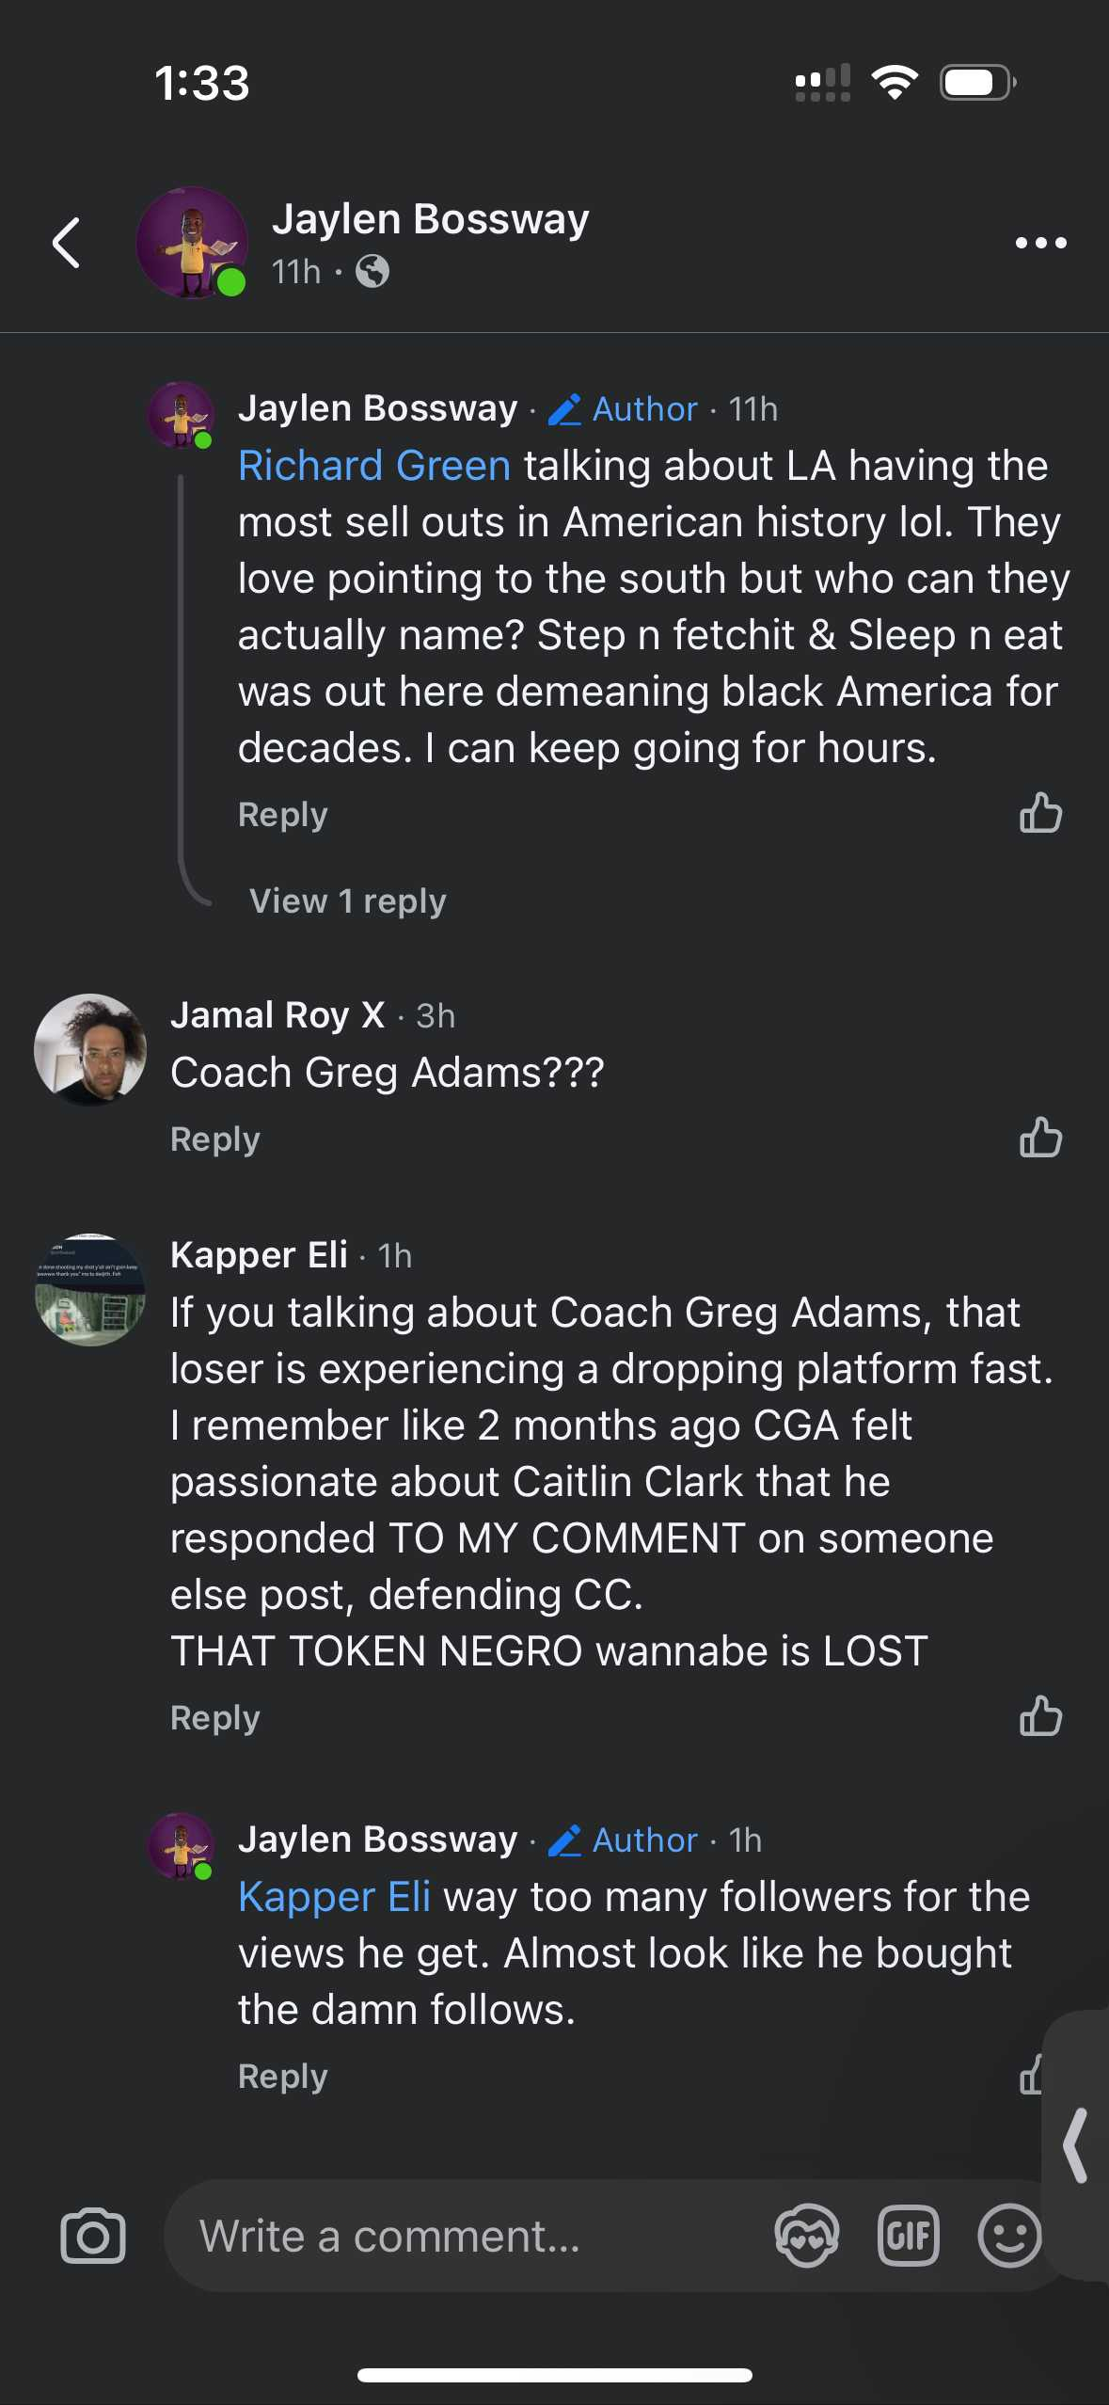Open the avatar sticker picker
Screen dimensions: 1109x2405
[x=806, y=2235]
